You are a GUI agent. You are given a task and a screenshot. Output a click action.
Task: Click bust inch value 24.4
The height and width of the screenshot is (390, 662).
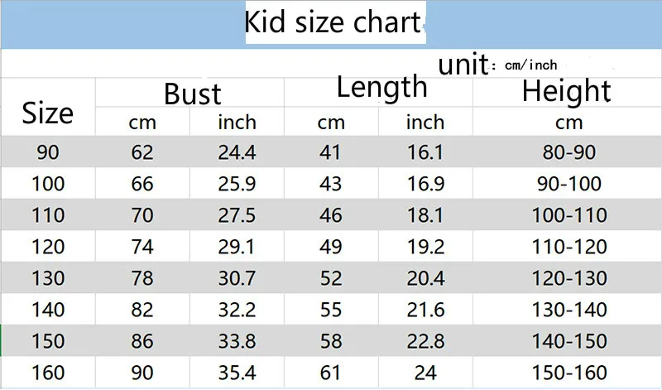[x=237, y=152]
